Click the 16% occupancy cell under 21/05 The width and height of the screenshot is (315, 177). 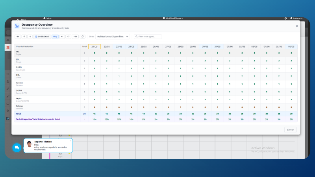coord(94,119)
